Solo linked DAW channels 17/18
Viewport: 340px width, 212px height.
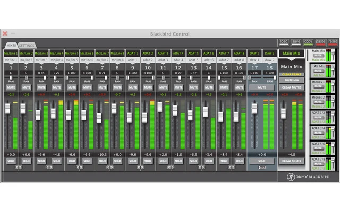[262, 161]
